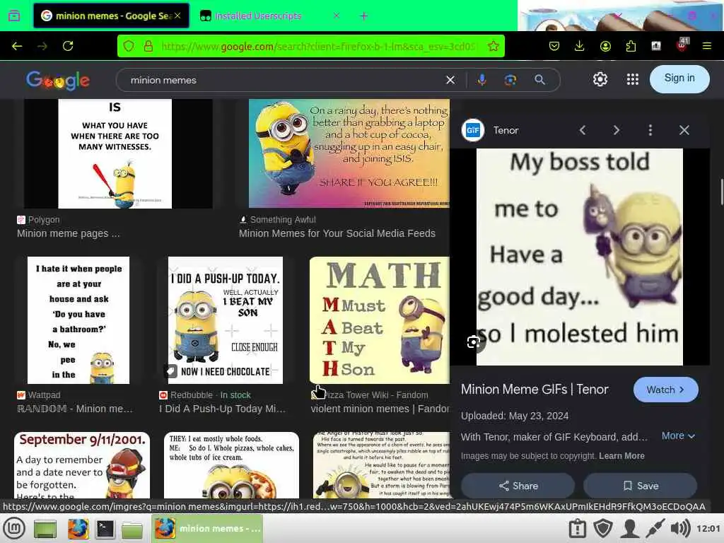Open Polygon minion baseball bat thumbnail
724x543 pixels.
point(115,153)
